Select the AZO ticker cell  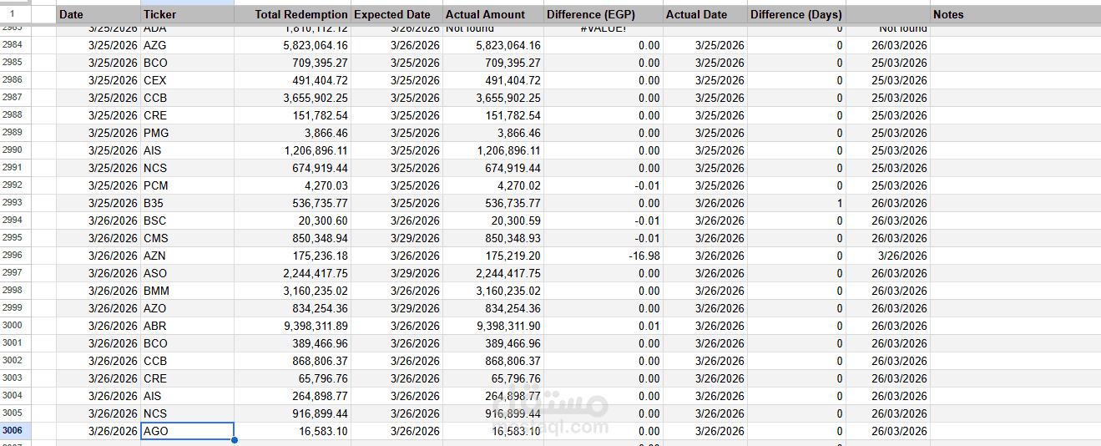pyautogui.click(x=187, y=308)
